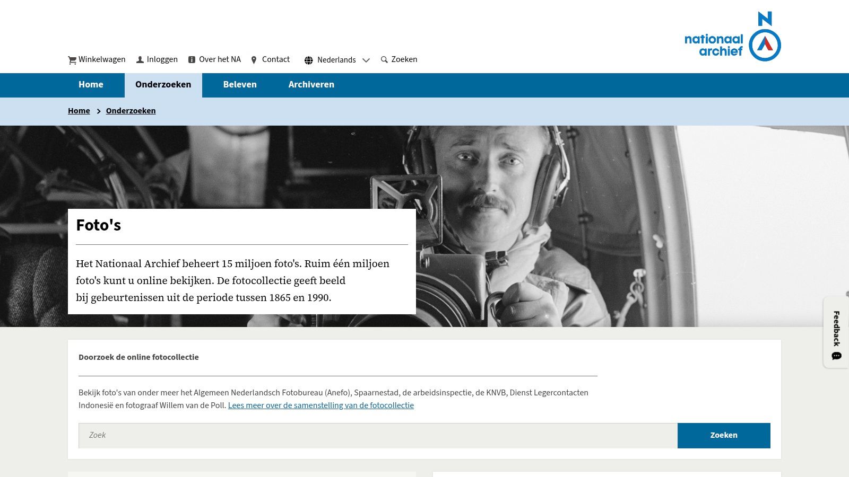The image size is (849, 477).
Task: Click the blue Zoeken search button
Action: click(724, 435)
